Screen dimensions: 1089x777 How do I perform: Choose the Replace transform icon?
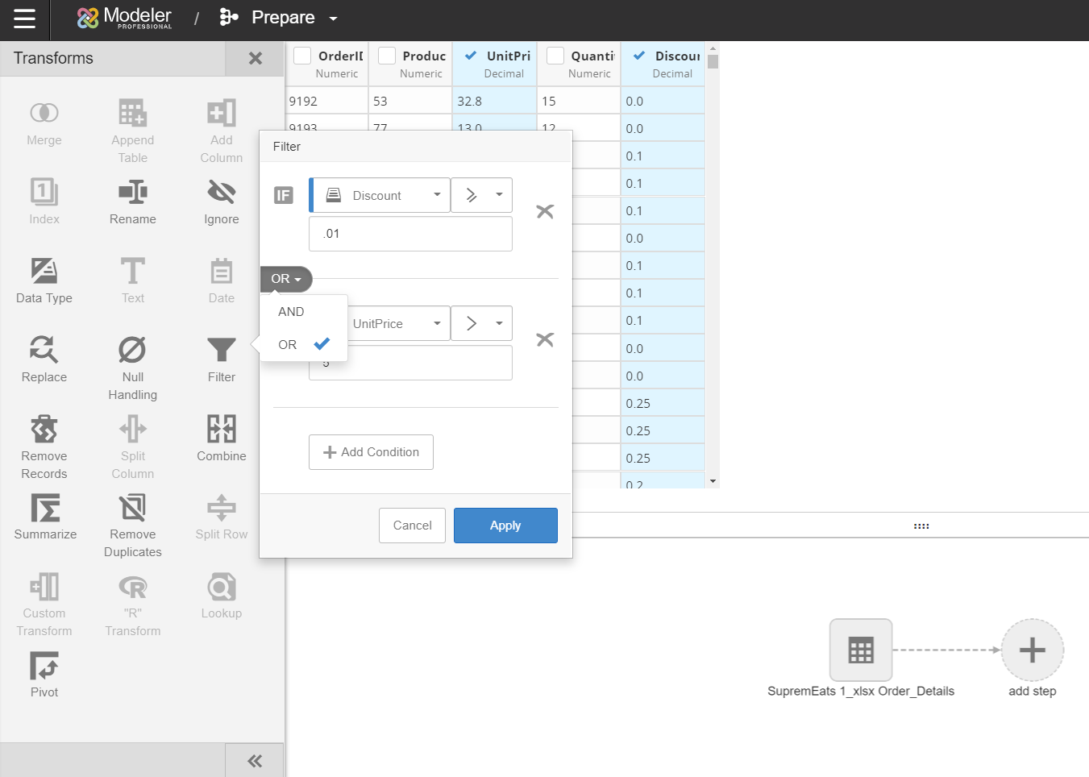tap(44, 351)
